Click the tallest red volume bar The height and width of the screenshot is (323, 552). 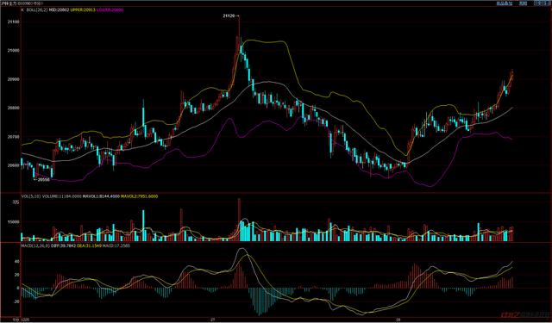pyautogui.click(x=240, y=220)
